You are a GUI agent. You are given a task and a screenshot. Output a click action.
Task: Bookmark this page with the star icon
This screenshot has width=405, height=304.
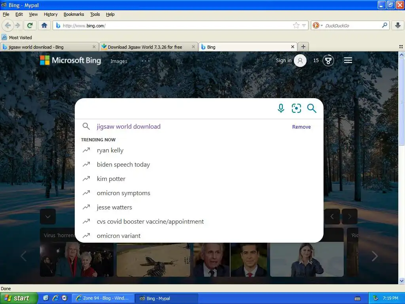(296, 25)
